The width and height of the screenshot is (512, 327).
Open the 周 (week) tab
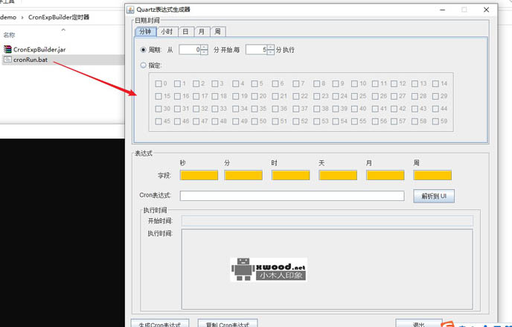pos(217,32)
